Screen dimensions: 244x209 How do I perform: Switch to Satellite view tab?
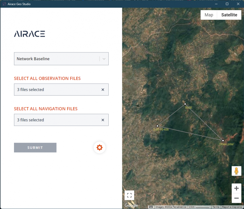pos(229,15)
